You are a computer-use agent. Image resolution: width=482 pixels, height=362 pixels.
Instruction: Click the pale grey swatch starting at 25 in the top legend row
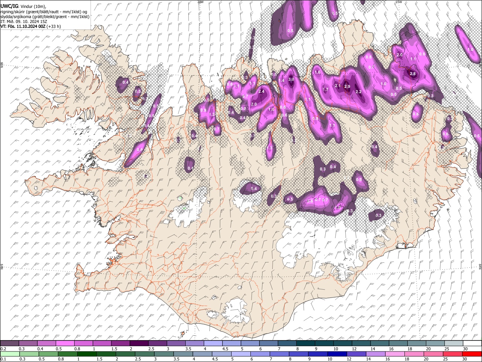(454, 343)
